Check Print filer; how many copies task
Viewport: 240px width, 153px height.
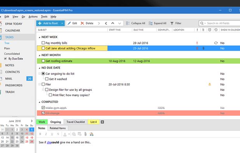click(50, 95)
